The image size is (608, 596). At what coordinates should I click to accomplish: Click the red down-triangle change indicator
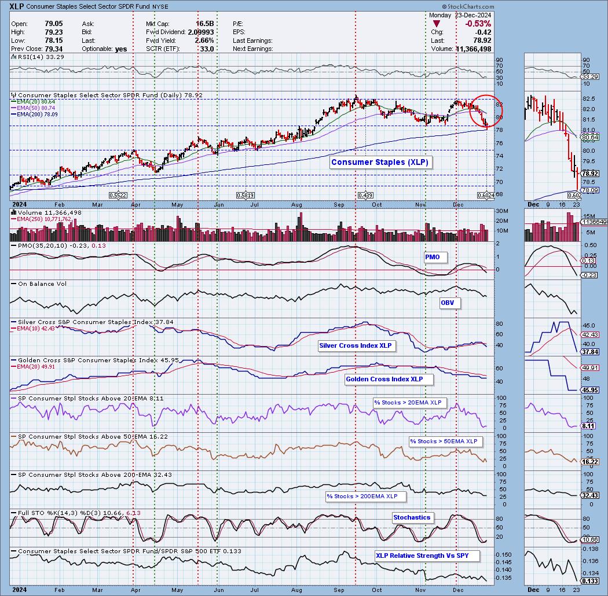click(437, 24)
